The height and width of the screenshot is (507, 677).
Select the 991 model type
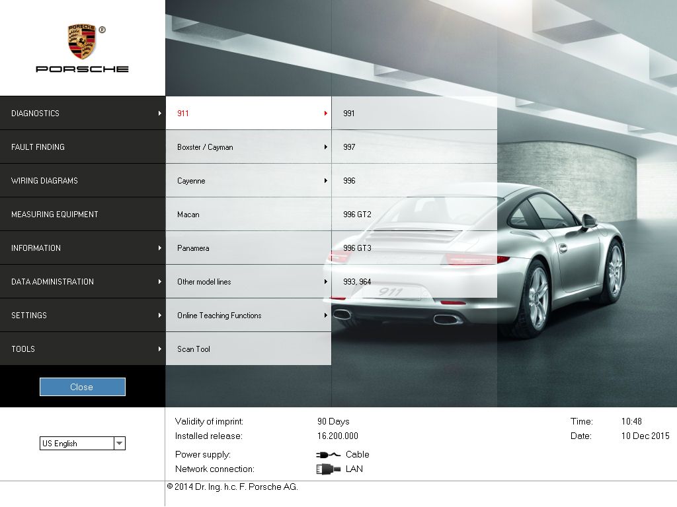pyautogui.click(x=415, y=113)
